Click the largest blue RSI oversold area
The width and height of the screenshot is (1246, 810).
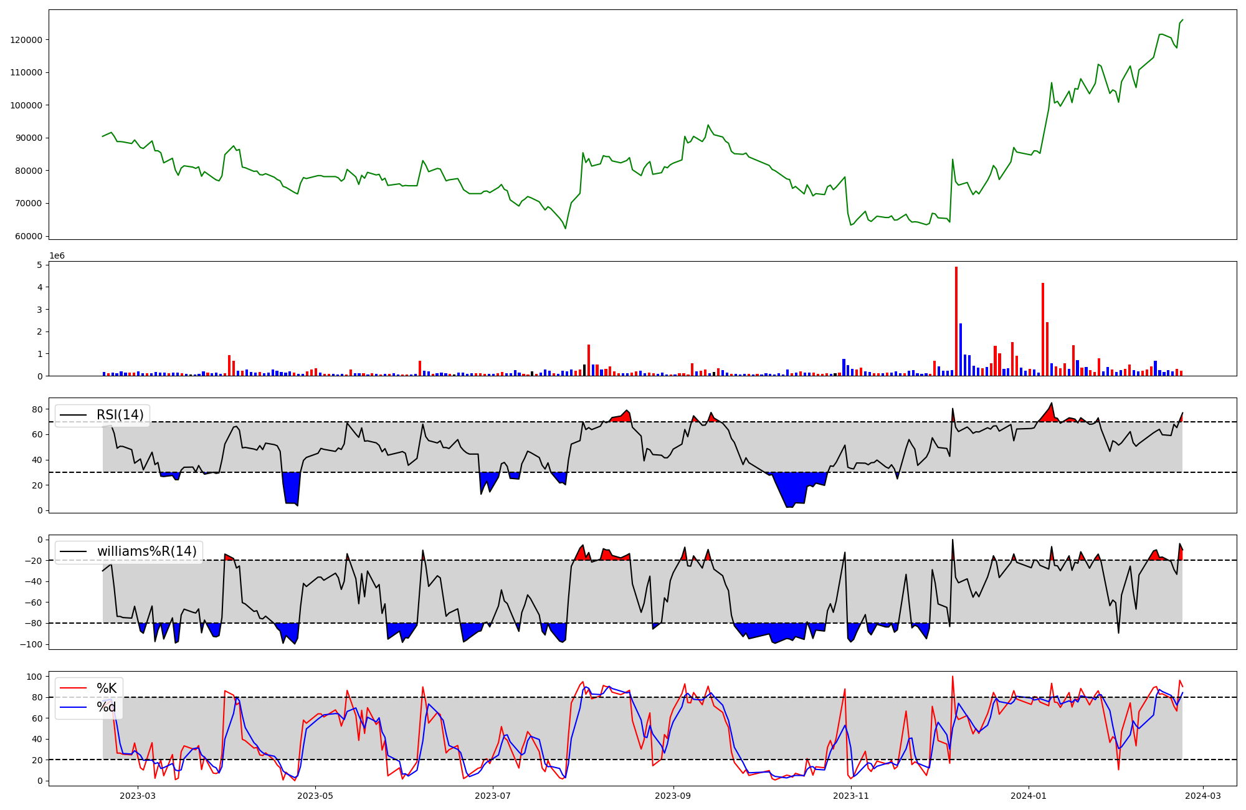pos(794,486)
